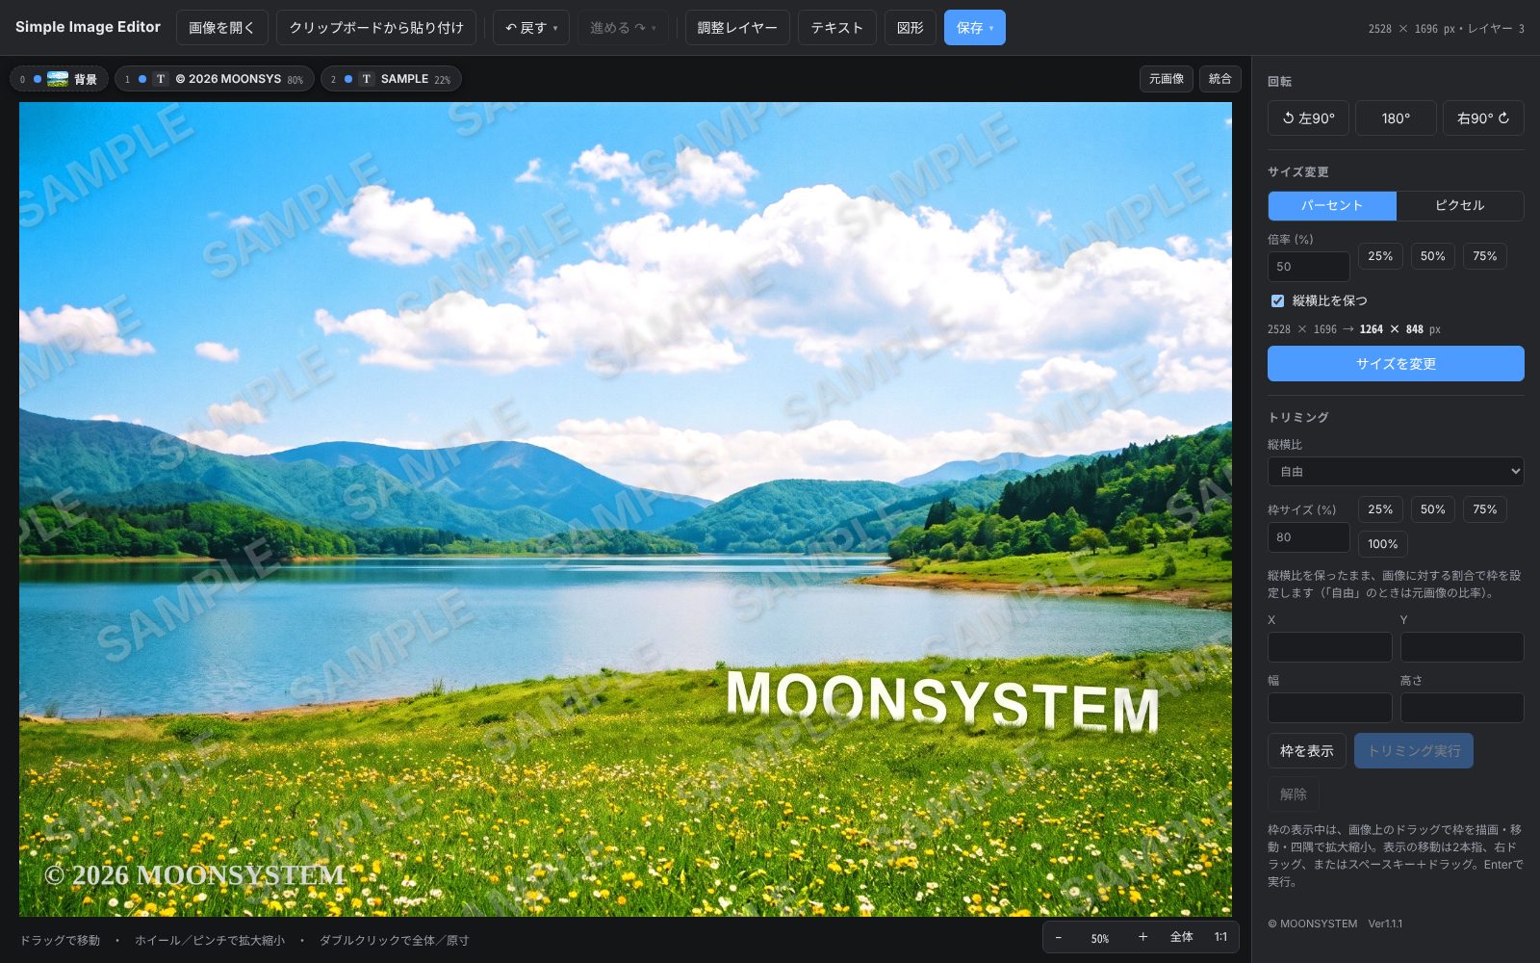The image size is (1540, 963).
Task: Switch resize mode to ピクセル
Action: coord(1460,205)
